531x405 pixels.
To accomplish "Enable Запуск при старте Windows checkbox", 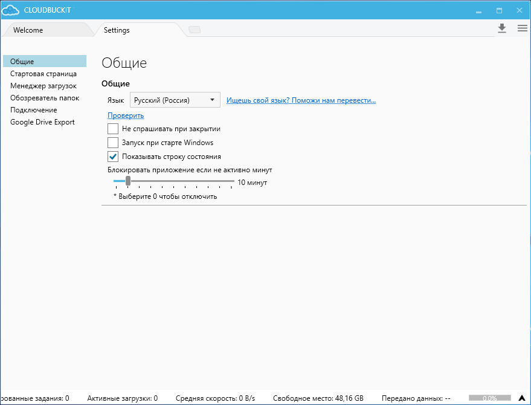I will (x=113, y=143).
